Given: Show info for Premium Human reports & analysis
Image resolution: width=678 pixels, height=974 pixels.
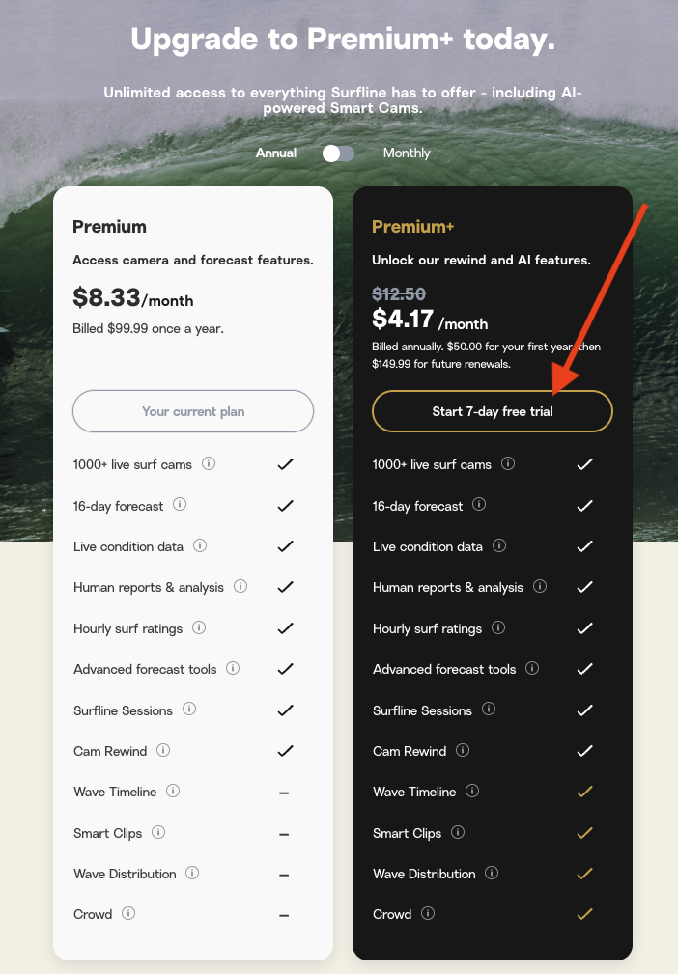Looking at the screenshot, I should coord(240,586).
